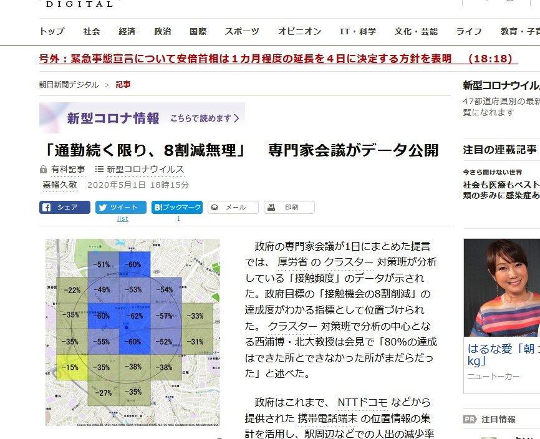Tweet the article with ツイート button

121,207
